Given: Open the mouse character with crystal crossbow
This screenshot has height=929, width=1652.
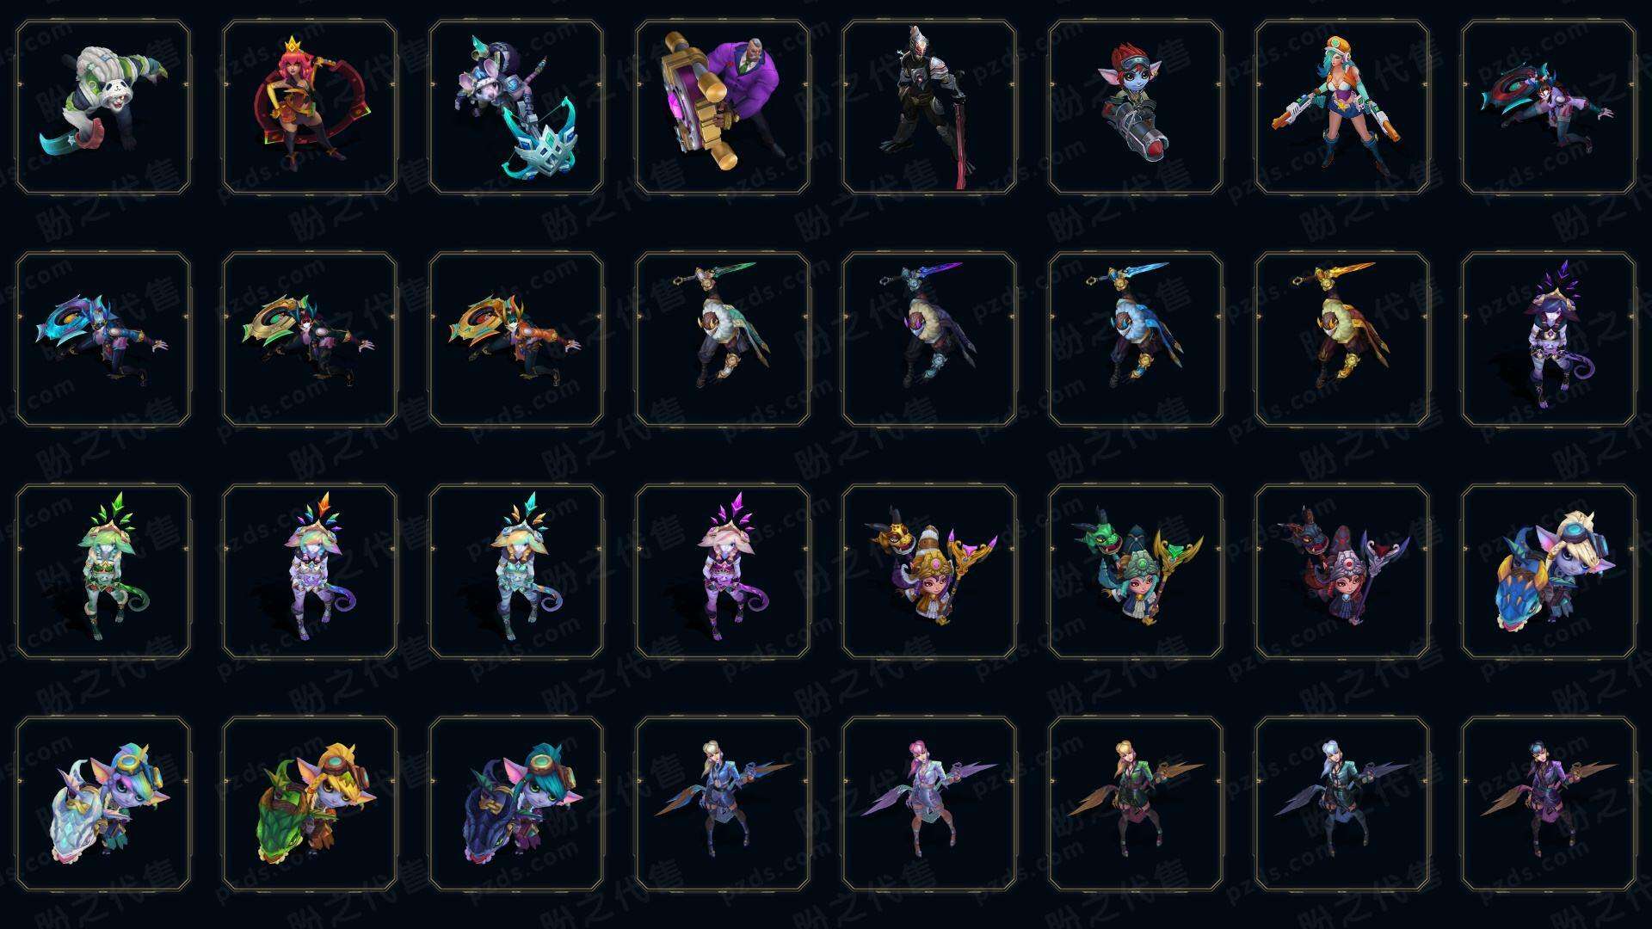Looking at the screenshot, I should pos(516,108).
